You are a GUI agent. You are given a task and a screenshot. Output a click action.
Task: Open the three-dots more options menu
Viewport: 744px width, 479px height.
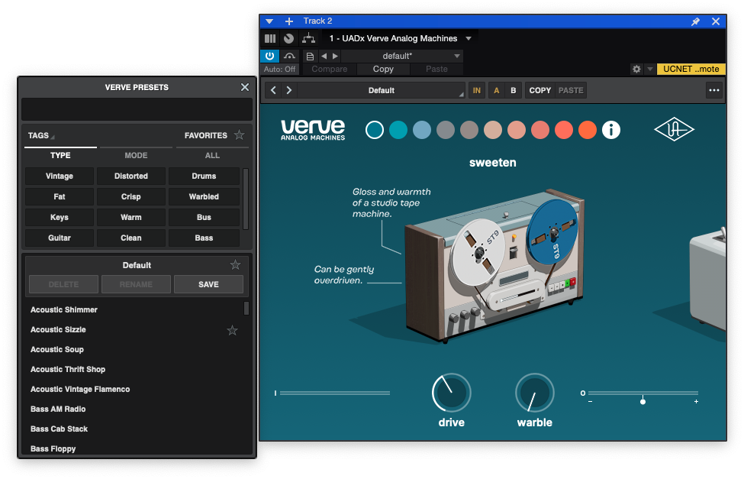click(713, 90)
